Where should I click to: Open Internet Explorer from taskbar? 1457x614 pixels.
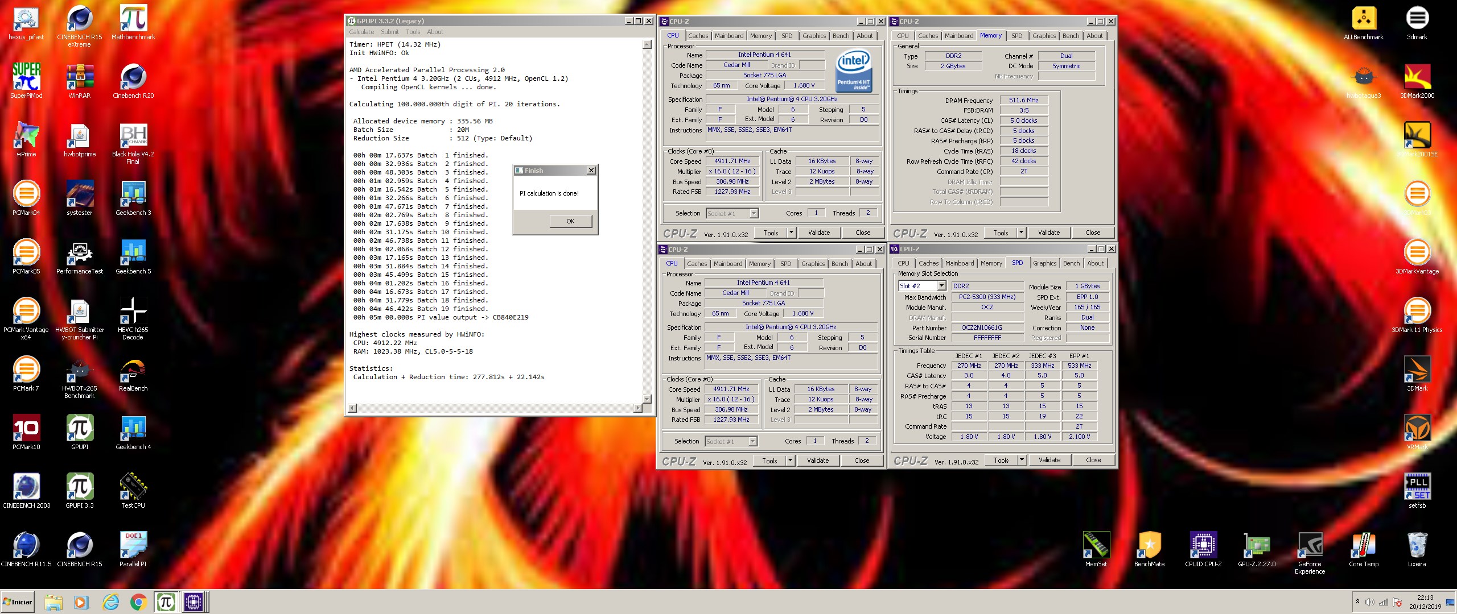tap(110, 602)
